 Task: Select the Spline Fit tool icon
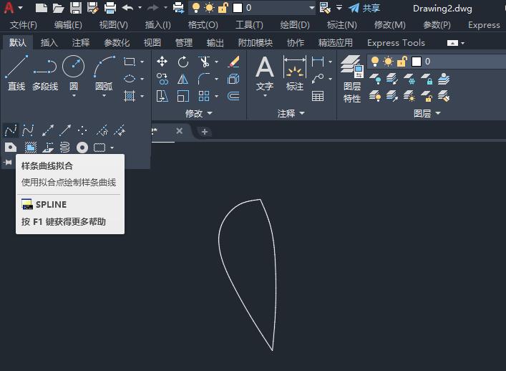click(11, 131)
